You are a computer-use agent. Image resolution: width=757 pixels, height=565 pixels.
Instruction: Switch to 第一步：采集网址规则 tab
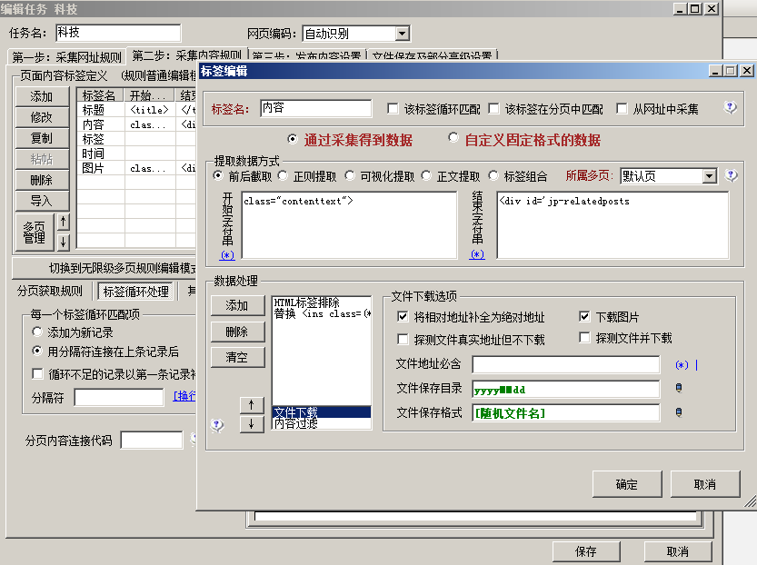pos(66,57)
